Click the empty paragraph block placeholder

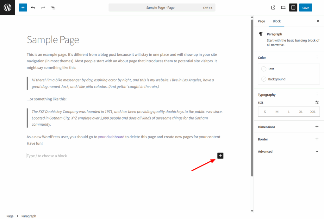pyautogui.click(x=95, y=156)
